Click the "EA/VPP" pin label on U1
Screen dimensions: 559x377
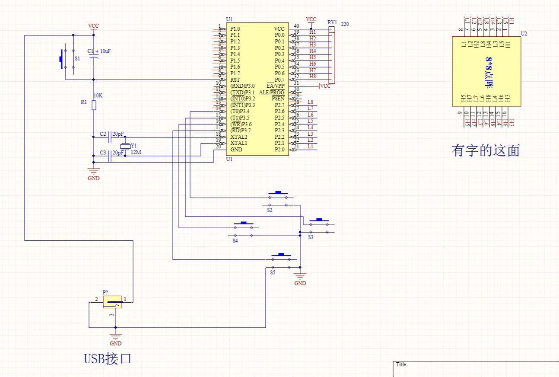click(275, 86)
